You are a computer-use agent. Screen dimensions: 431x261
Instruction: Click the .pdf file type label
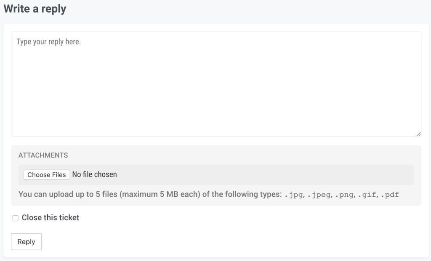coord(390,195)
